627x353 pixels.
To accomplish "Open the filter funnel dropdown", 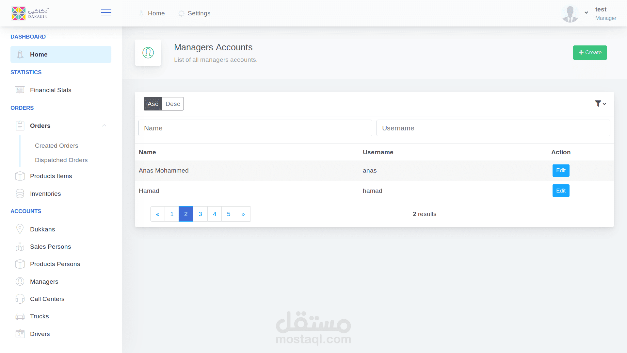I will pos(600,104).
